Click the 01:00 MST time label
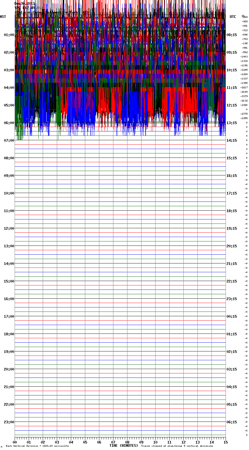Viewport: 249px width, 450px height. click(x=9, y=35)
